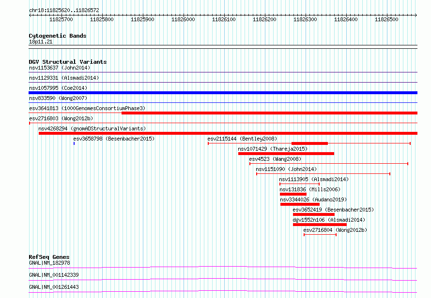Viewport: 431px width, 298px height.
Task: Click the red esv3652419 variant bar
Action: coord(314,214)
